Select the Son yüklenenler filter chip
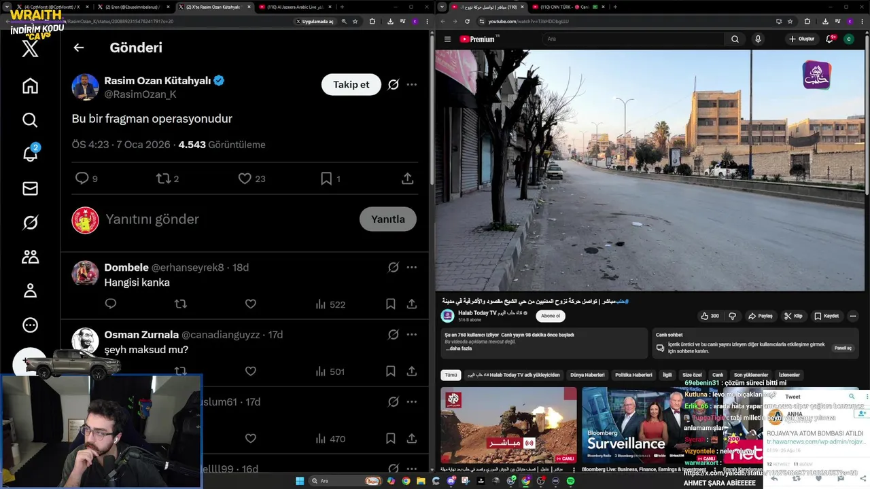This screenshot has height=489, width=870. (751, 375)
